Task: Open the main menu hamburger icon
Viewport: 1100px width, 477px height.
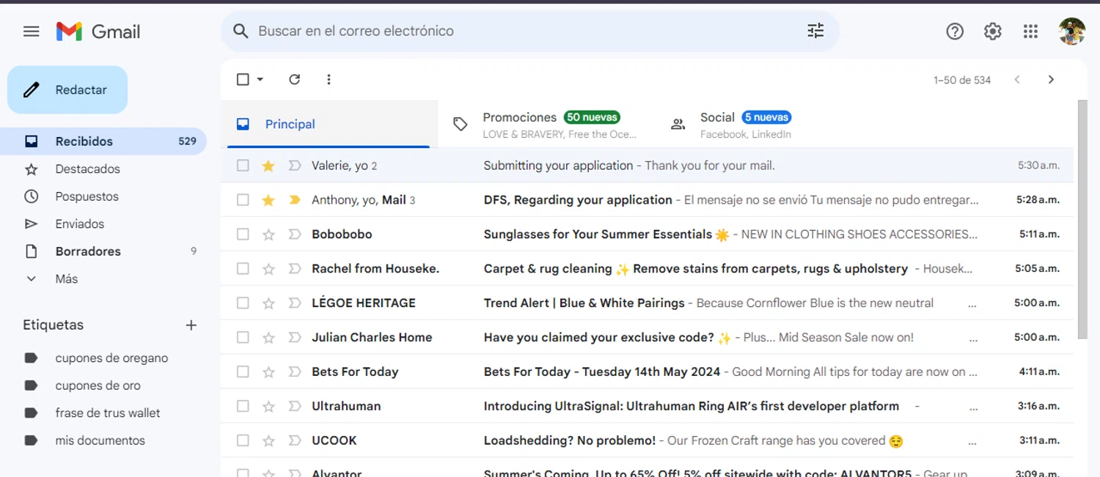Action: coord(31,32)
